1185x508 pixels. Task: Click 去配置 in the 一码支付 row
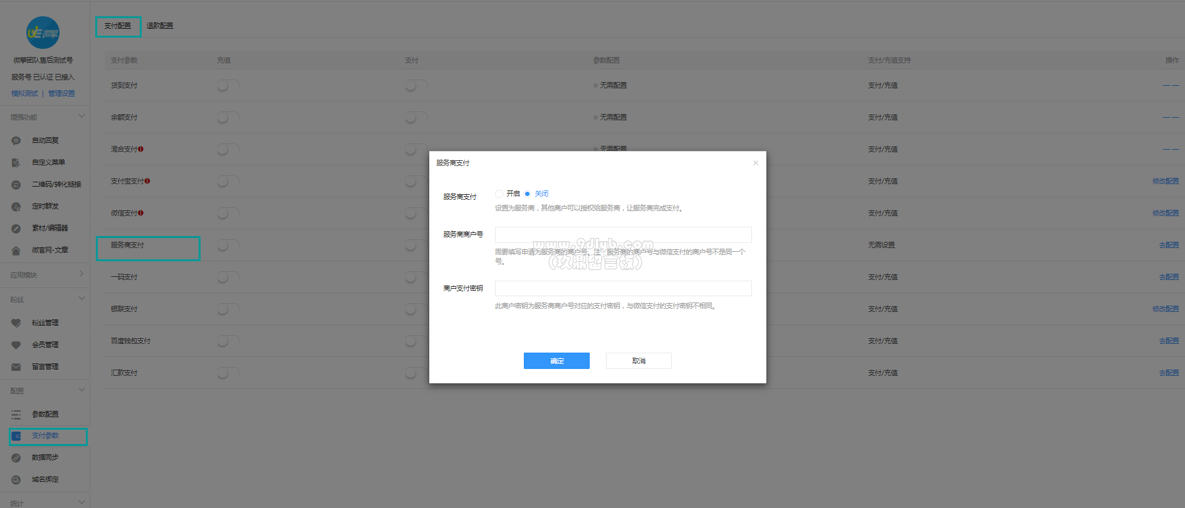click(x=1169, y=277)
